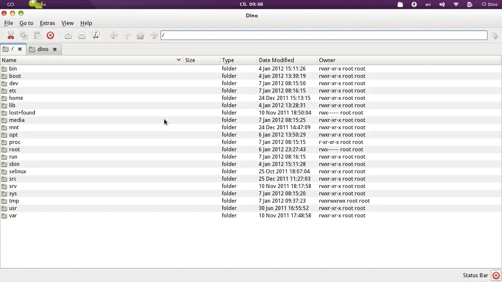
Task: Click the owner text "r-xr-xr-x root root"
Action: (341, 142)
